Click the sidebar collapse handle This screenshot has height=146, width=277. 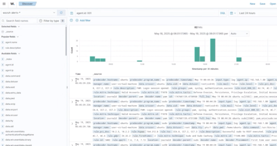pos(67,87)
